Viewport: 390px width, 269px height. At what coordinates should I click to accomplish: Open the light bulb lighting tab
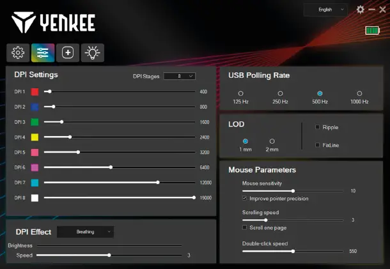93,52
